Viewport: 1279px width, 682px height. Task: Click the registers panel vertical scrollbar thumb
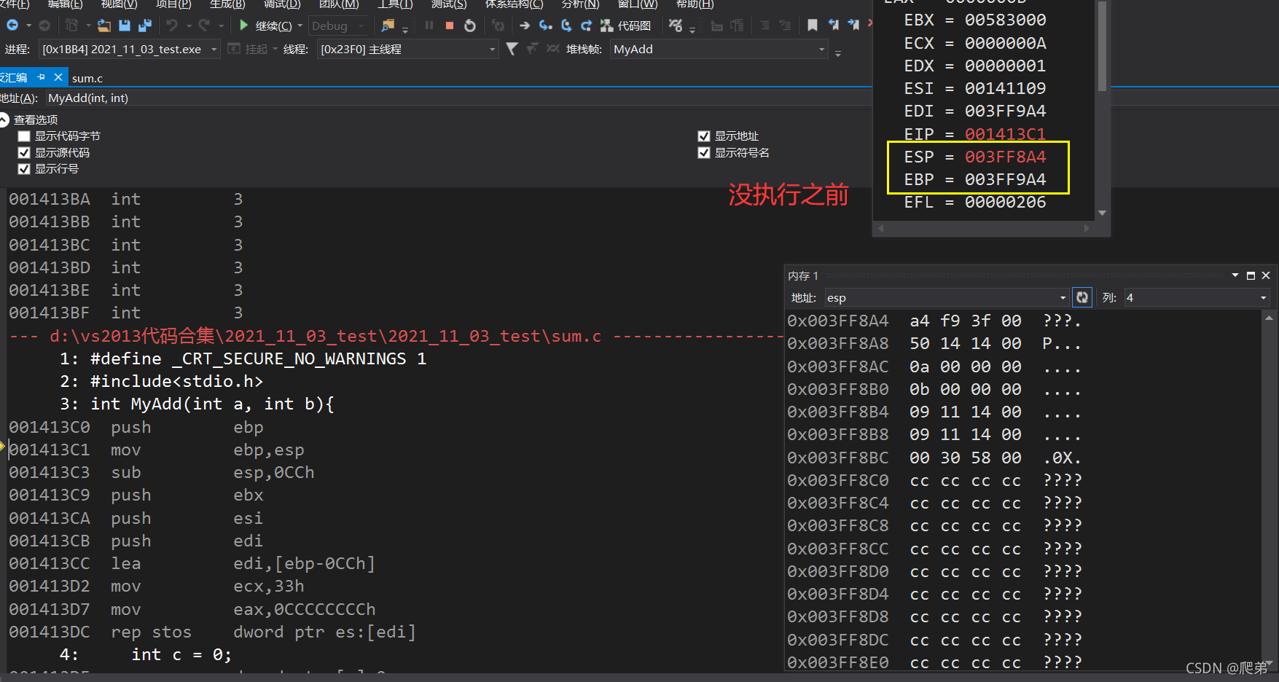click(1102, 45)
